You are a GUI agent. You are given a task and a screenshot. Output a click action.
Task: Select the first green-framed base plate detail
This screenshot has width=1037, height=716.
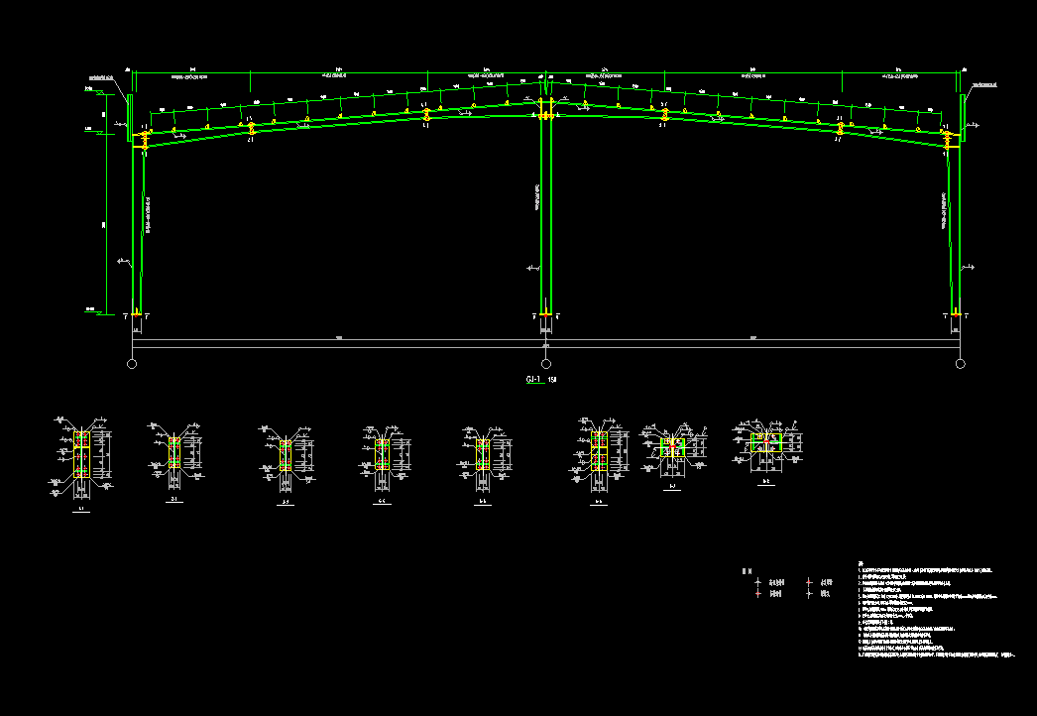(672, 446)
